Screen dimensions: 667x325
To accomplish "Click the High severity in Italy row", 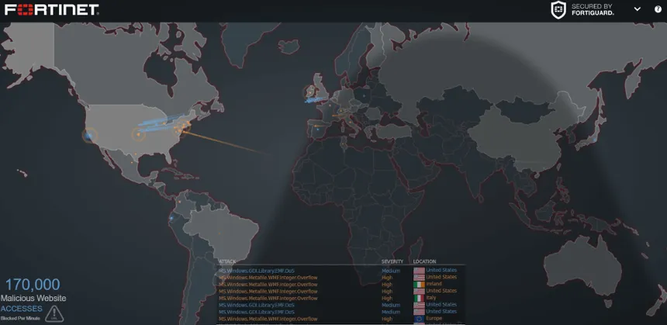I will [387, 298].
